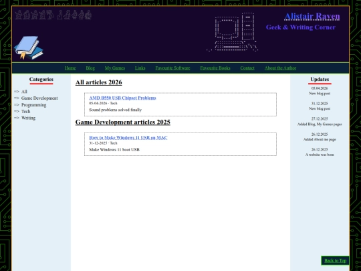Click the arrow beside All category
Screen dimensions: 361x271
point(17,92)
